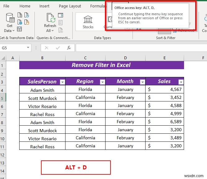Open the Month filter dropdown
This screenshot has width=207, height=179.
(x=142, y=82)
